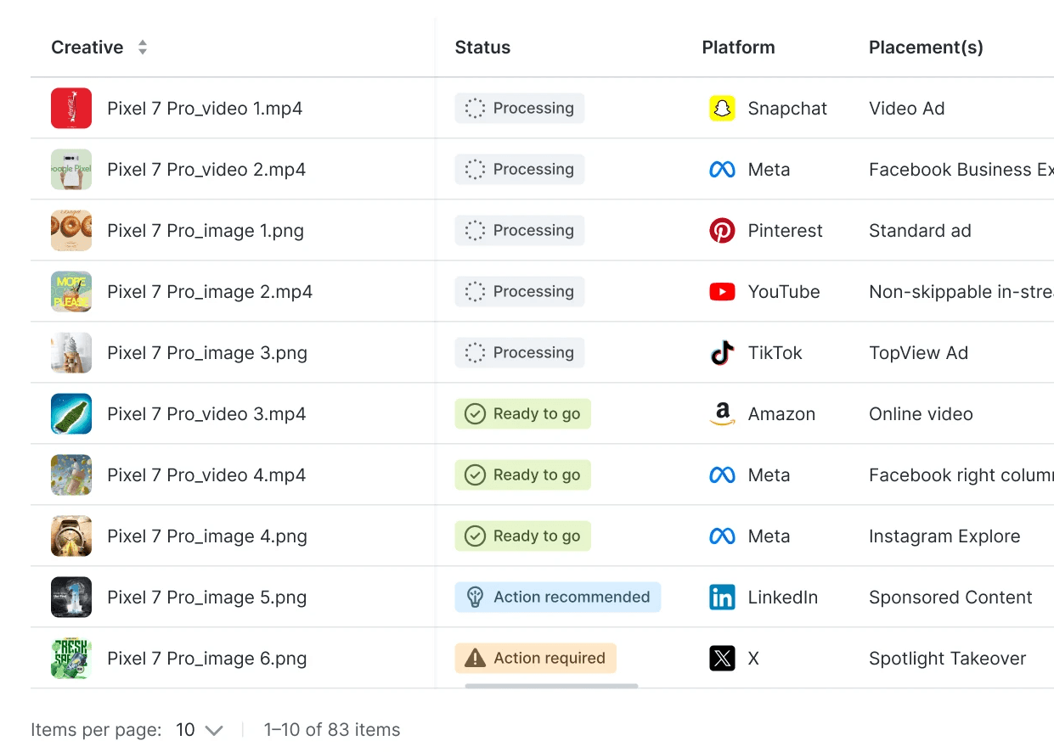Click the Amazon platform icon
Viewport: 1054px width, 752px height.
(722, 414)
